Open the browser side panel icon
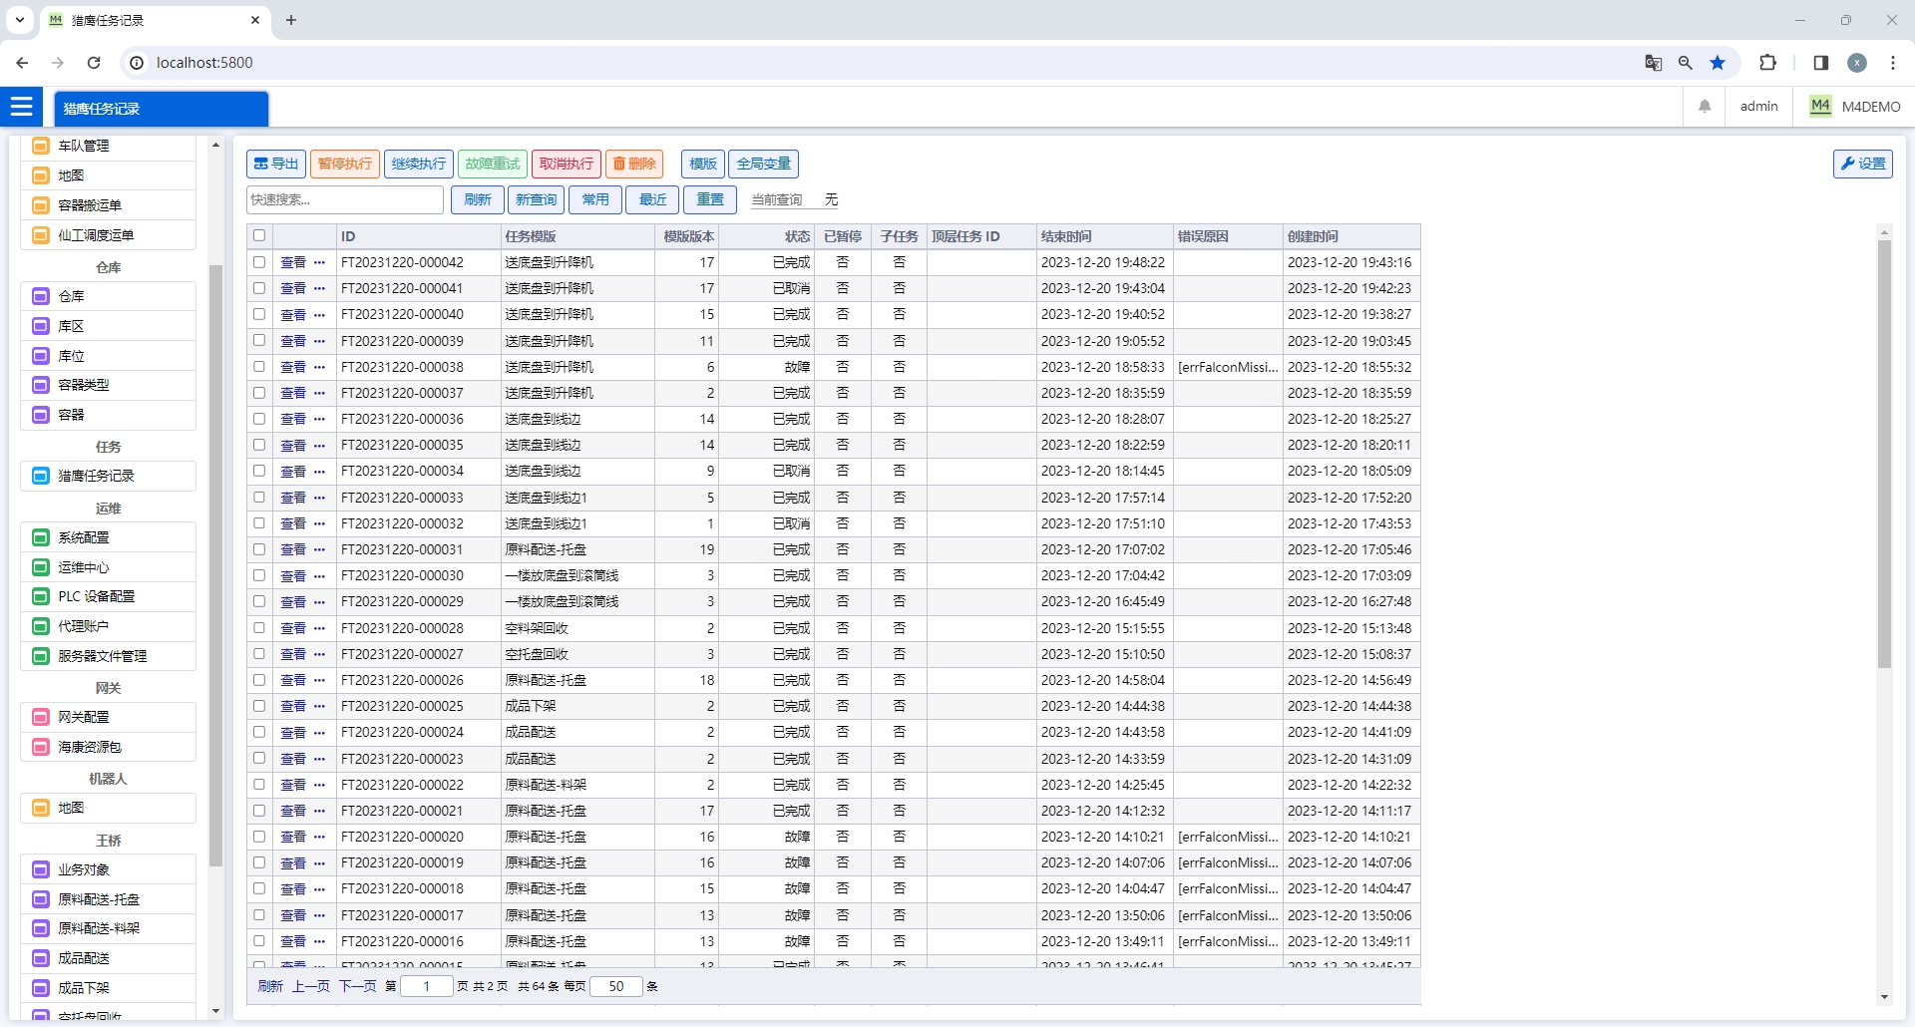The width and height of the screenshot is (1915, 1027). (1820, 63)
